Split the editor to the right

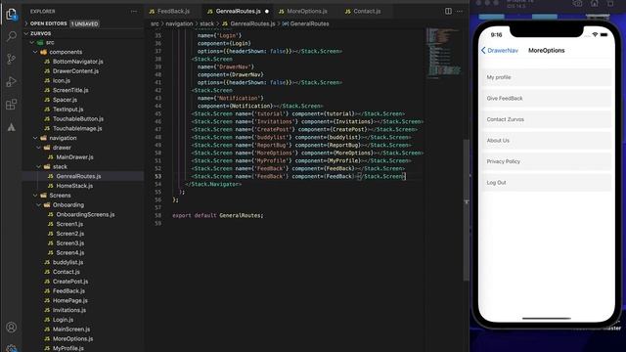coord(448,11)
